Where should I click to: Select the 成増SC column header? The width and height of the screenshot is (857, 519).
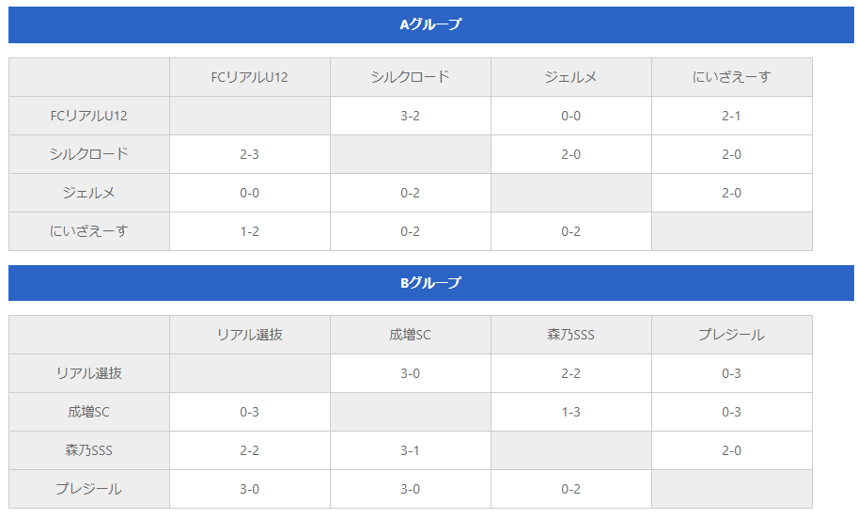point(411,335)
